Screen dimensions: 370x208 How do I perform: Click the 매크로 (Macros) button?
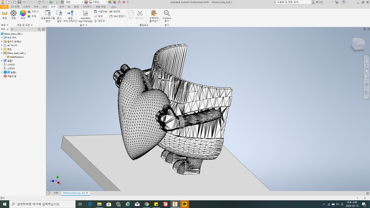(x=115, y=11)
